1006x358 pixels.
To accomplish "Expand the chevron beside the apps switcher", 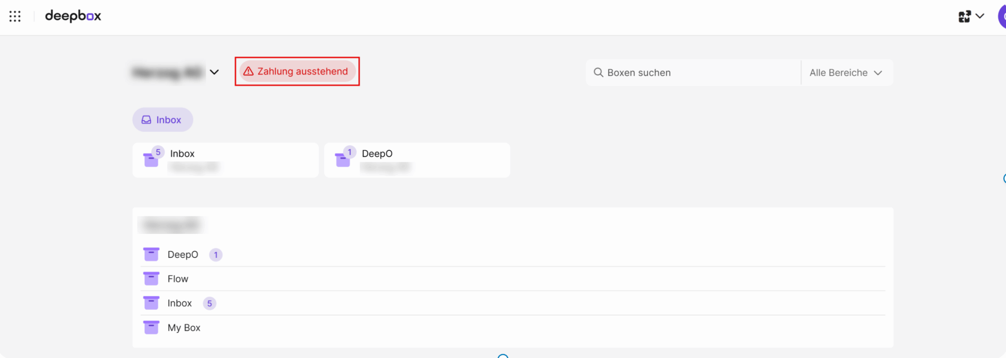I will pos(980,16).
